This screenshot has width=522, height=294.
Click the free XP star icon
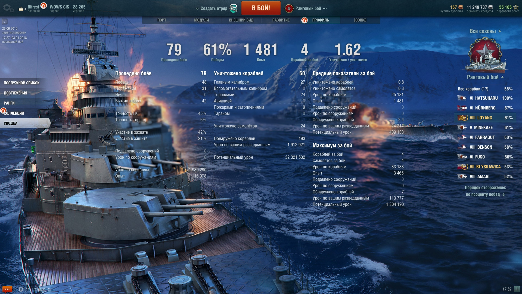tap(516, 7)
